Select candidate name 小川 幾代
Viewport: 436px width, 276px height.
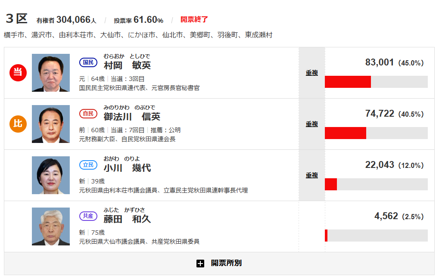pyautogui.click(x=127, y=168)
